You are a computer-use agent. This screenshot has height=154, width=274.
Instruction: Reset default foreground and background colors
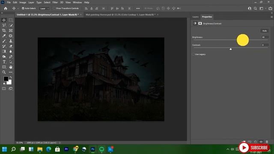(4, 84)
